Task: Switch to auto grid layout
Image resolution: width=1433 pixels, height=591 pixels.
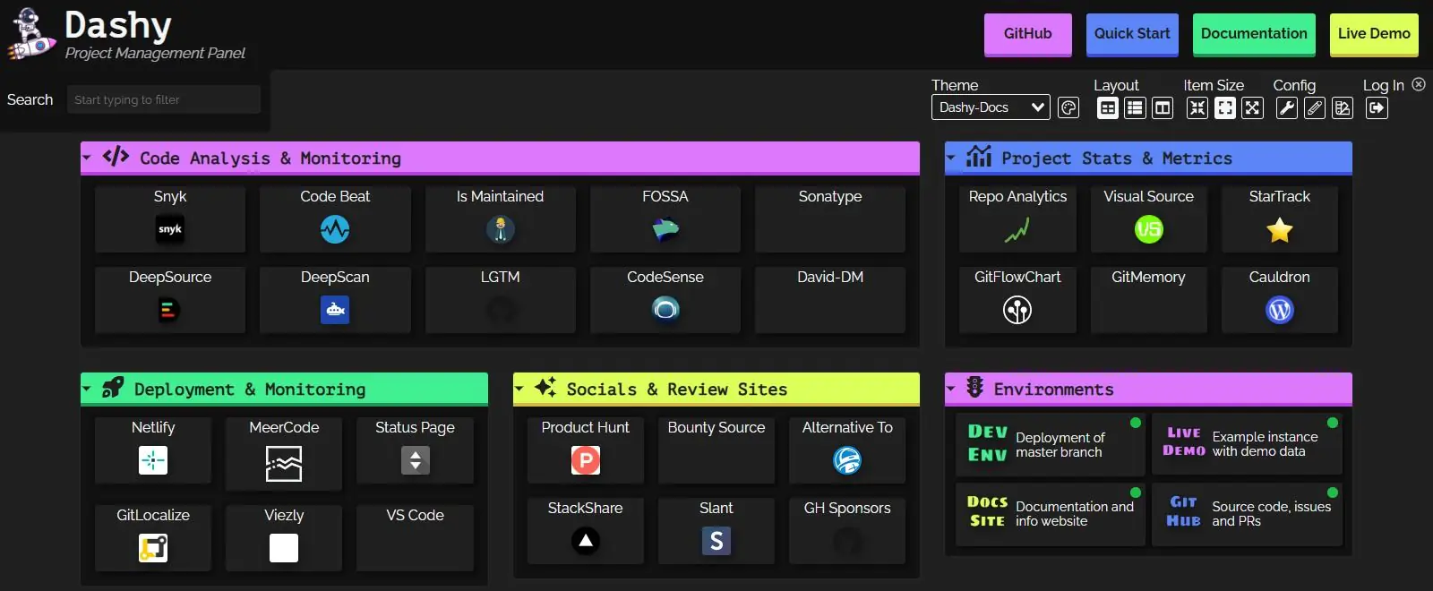Action: (x=1108, y=108)
